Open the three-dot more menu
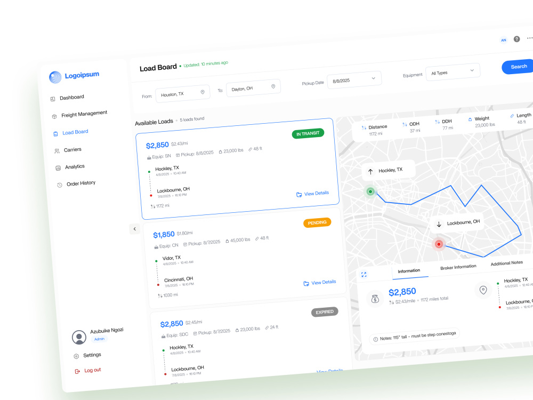533x400 pixels. pyautogui.click(x=530, y=38)
